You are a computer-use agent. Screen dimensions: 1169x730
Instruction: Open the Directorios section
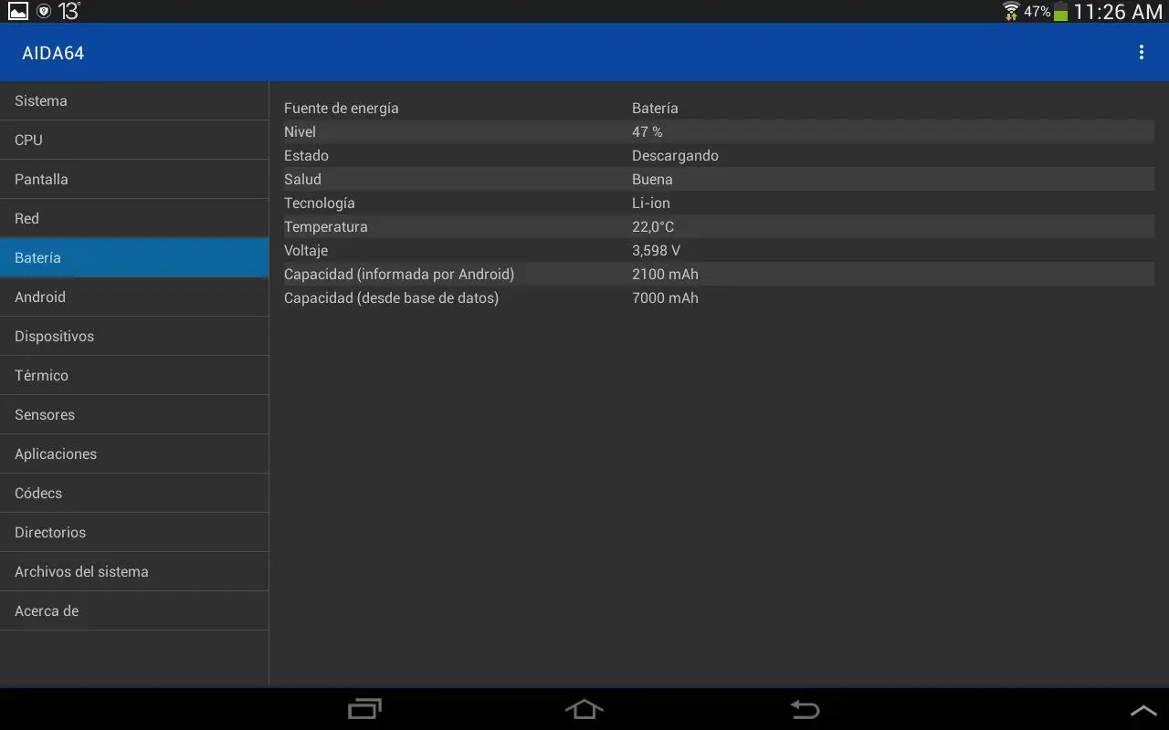pyautogui.click(x=134, y=533)
